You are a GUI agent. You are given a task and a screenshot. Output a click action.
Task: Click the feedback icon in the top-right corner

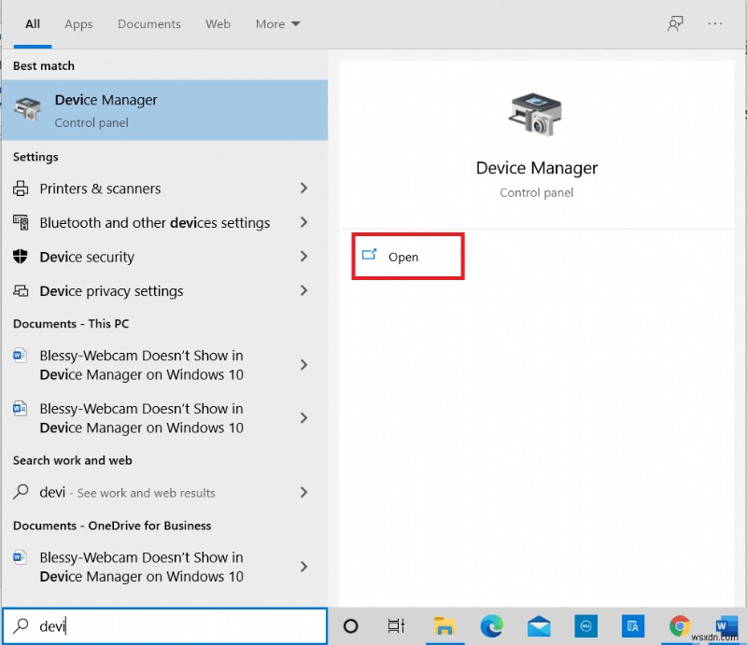(x=675, y=23)
